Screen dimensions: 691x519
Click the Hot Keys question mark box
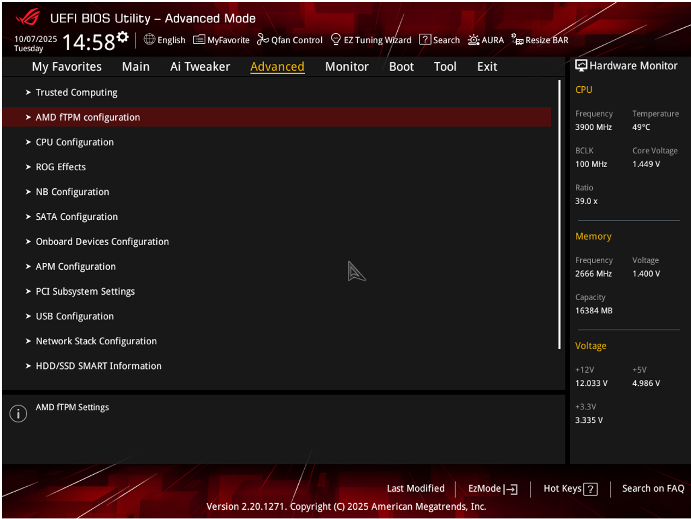(x=590, y=489)
